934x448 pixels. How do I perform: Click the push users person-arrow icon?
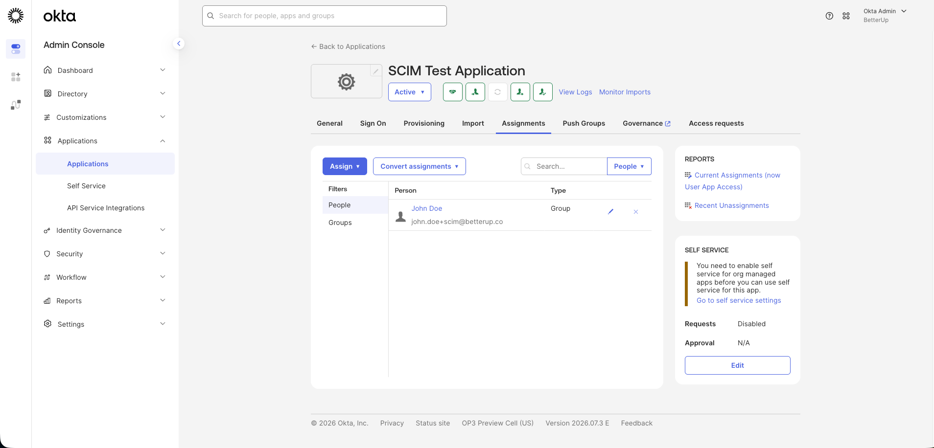(520, 92)
